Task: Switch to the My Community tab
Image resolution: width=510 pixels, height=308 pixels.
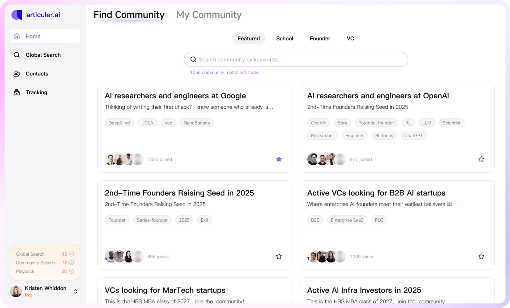Action: [209, 15]
